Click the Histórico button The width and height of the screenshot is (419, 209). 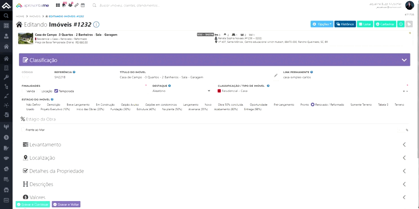point(345,24)
